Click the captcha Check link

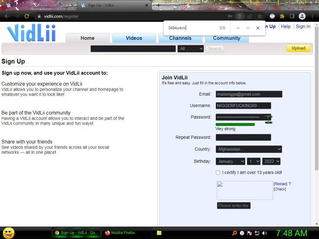[x=280, y=189]
